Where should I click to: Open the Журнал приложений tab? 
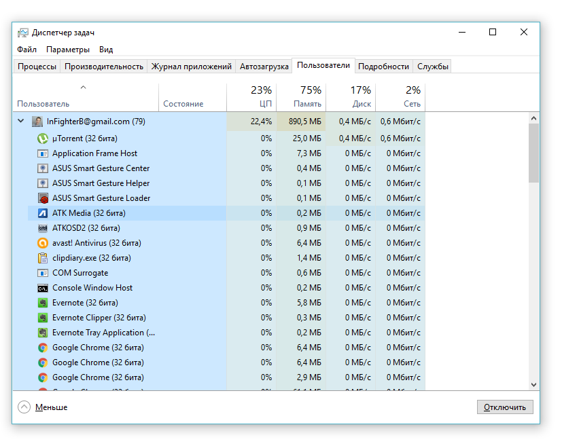point(192,67)
